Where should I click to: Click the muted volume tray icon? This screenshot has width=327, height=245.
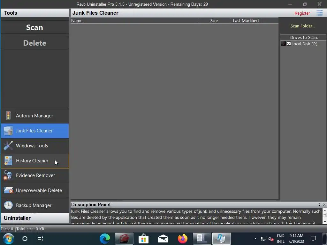pos(271,239)
